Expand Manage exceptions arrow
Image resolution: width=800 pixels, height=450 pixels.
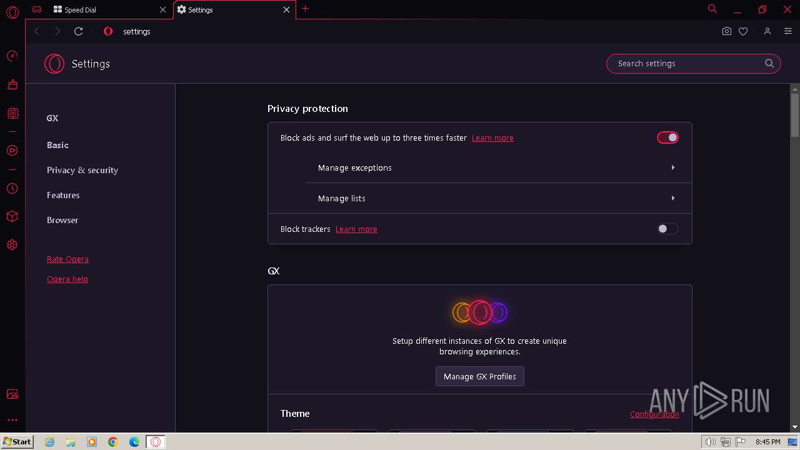coord(673,167)
